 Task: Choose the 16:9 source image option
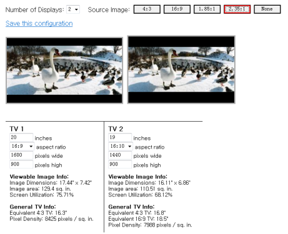click(x=177, y=9)
